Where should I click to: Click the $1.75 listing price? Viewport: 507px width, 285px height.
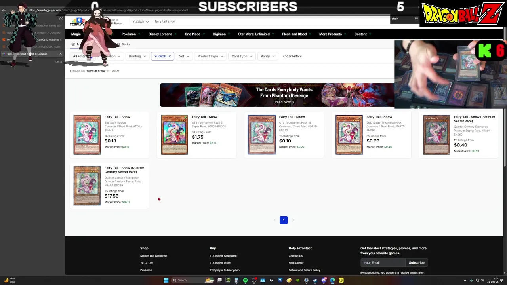pos(197,137)
